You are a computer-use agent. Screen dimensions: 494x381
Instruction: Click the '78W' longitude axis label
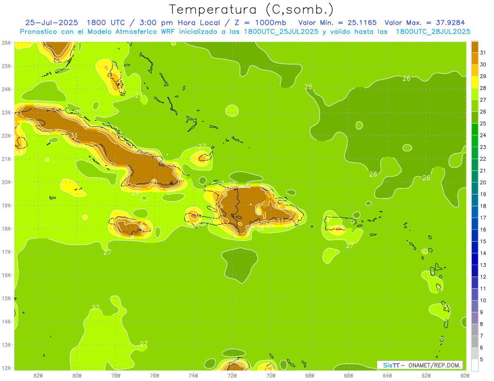[x=116, y=375]
